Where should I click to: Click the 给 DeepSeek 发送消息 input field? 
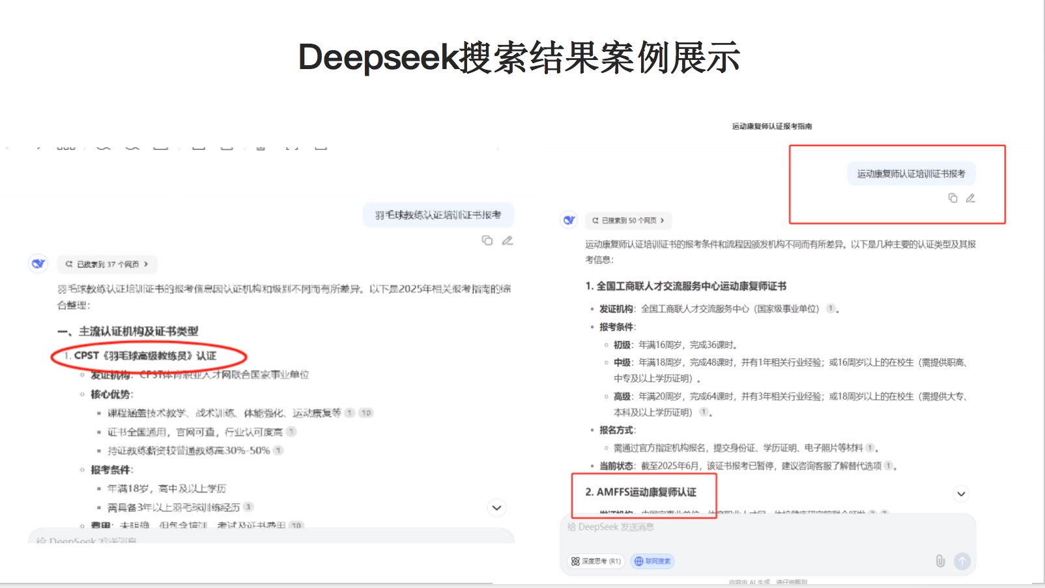[749, 527]
